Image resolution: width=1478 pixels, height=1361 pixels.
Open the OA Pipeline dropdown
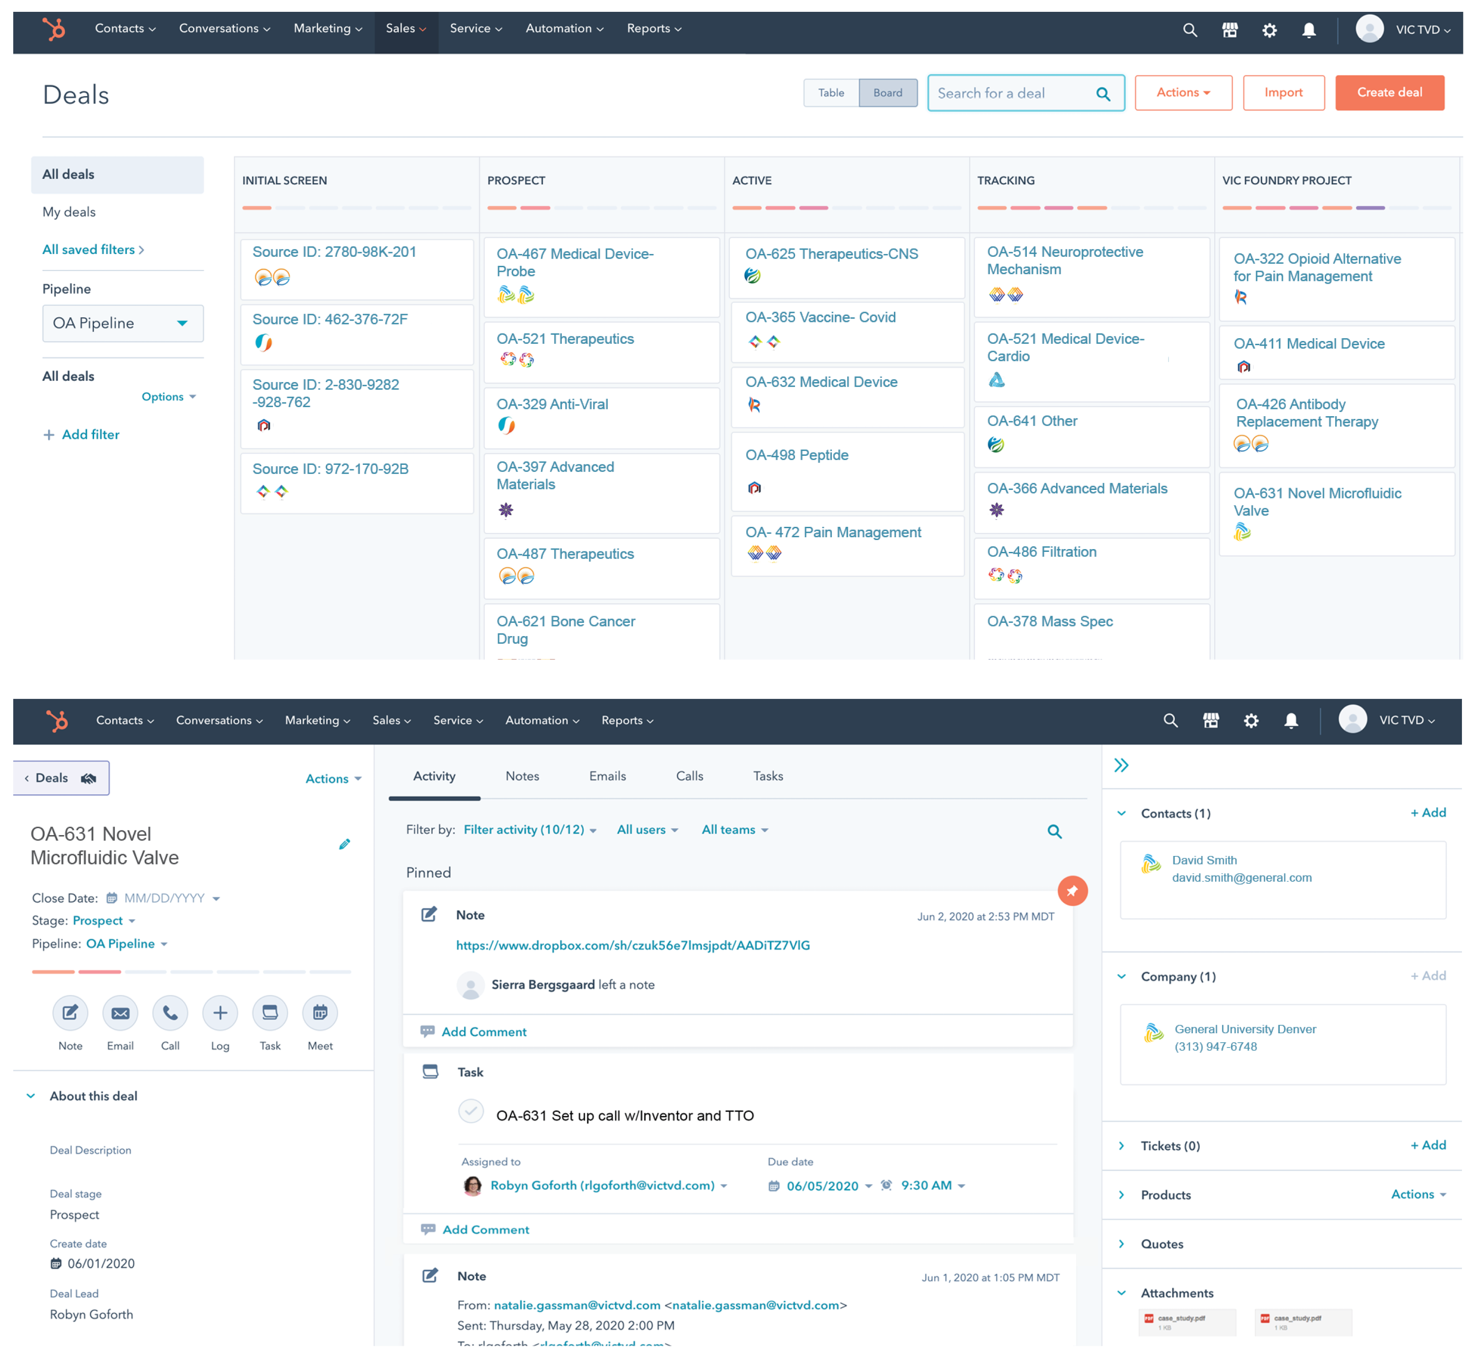(x=123, y=323)
